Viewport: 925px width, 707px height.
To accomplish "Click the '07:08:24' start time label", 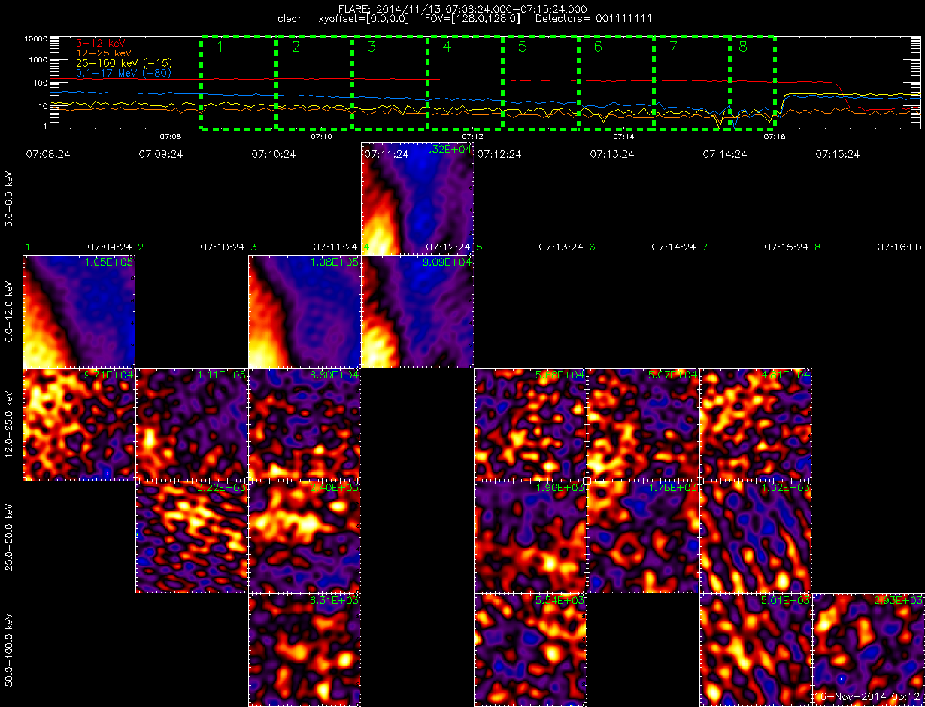I will (x=48, y=154).
